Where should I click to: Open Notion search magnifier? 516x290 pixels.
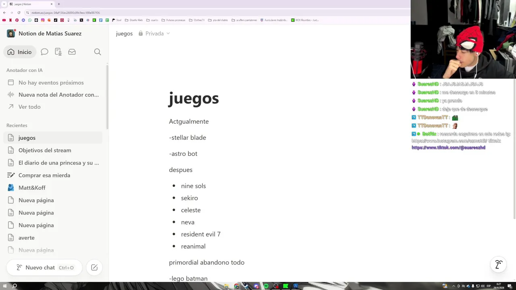pos(98,52)
